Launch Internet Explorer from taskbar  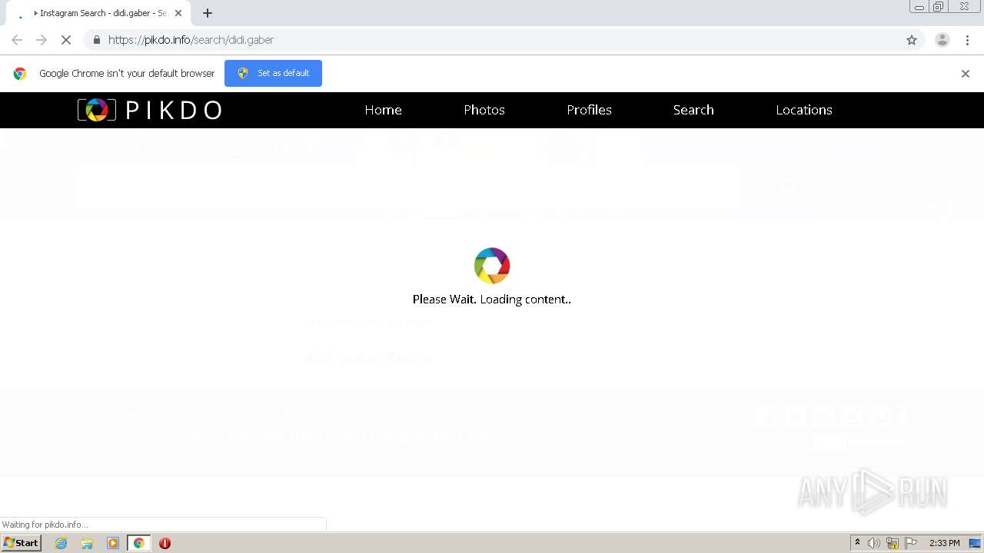pos(61,543)
